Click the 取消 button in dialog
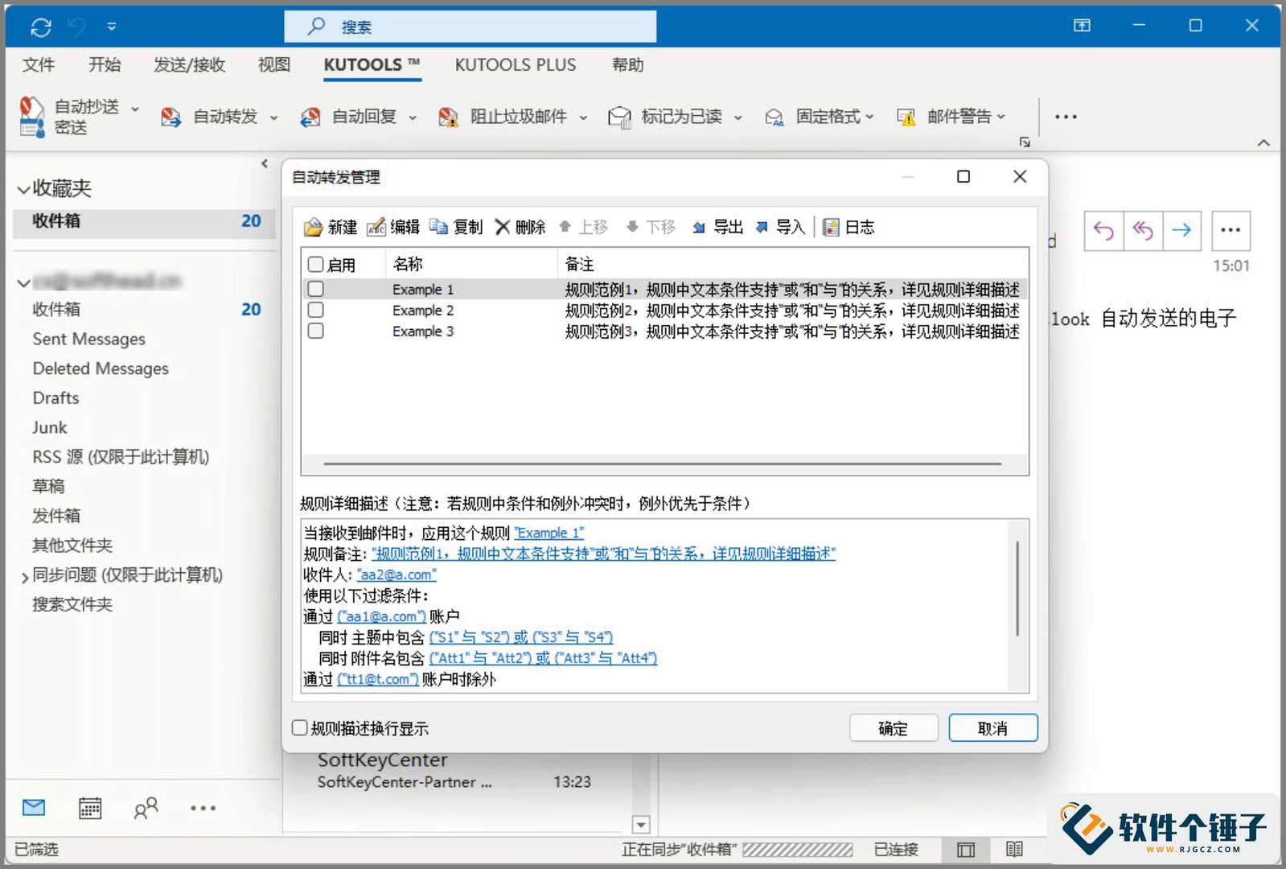This screenshot has height=869, width=1286. coord(993,728)
